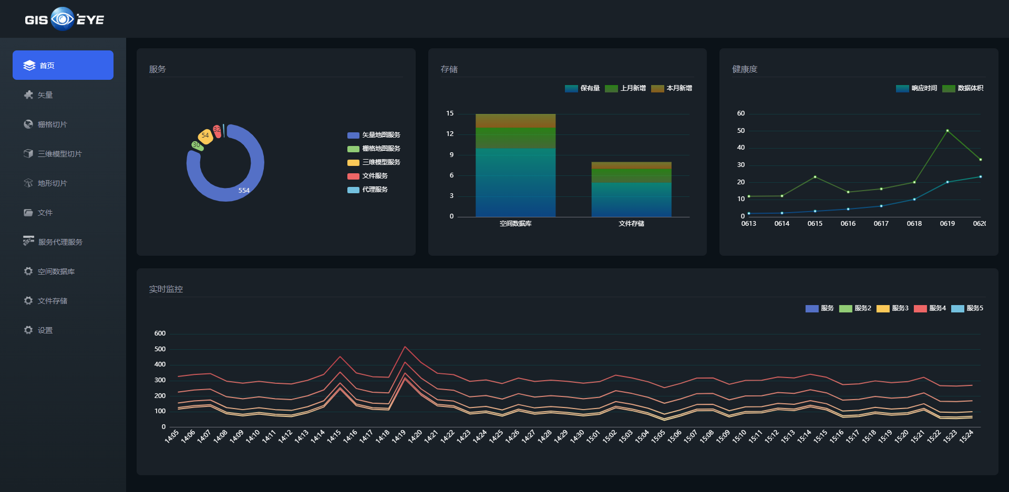The height and width of the screenshot is (492, 1009).
Task: Hide 上月新增 series in storage chart
Action: [625, 88]
